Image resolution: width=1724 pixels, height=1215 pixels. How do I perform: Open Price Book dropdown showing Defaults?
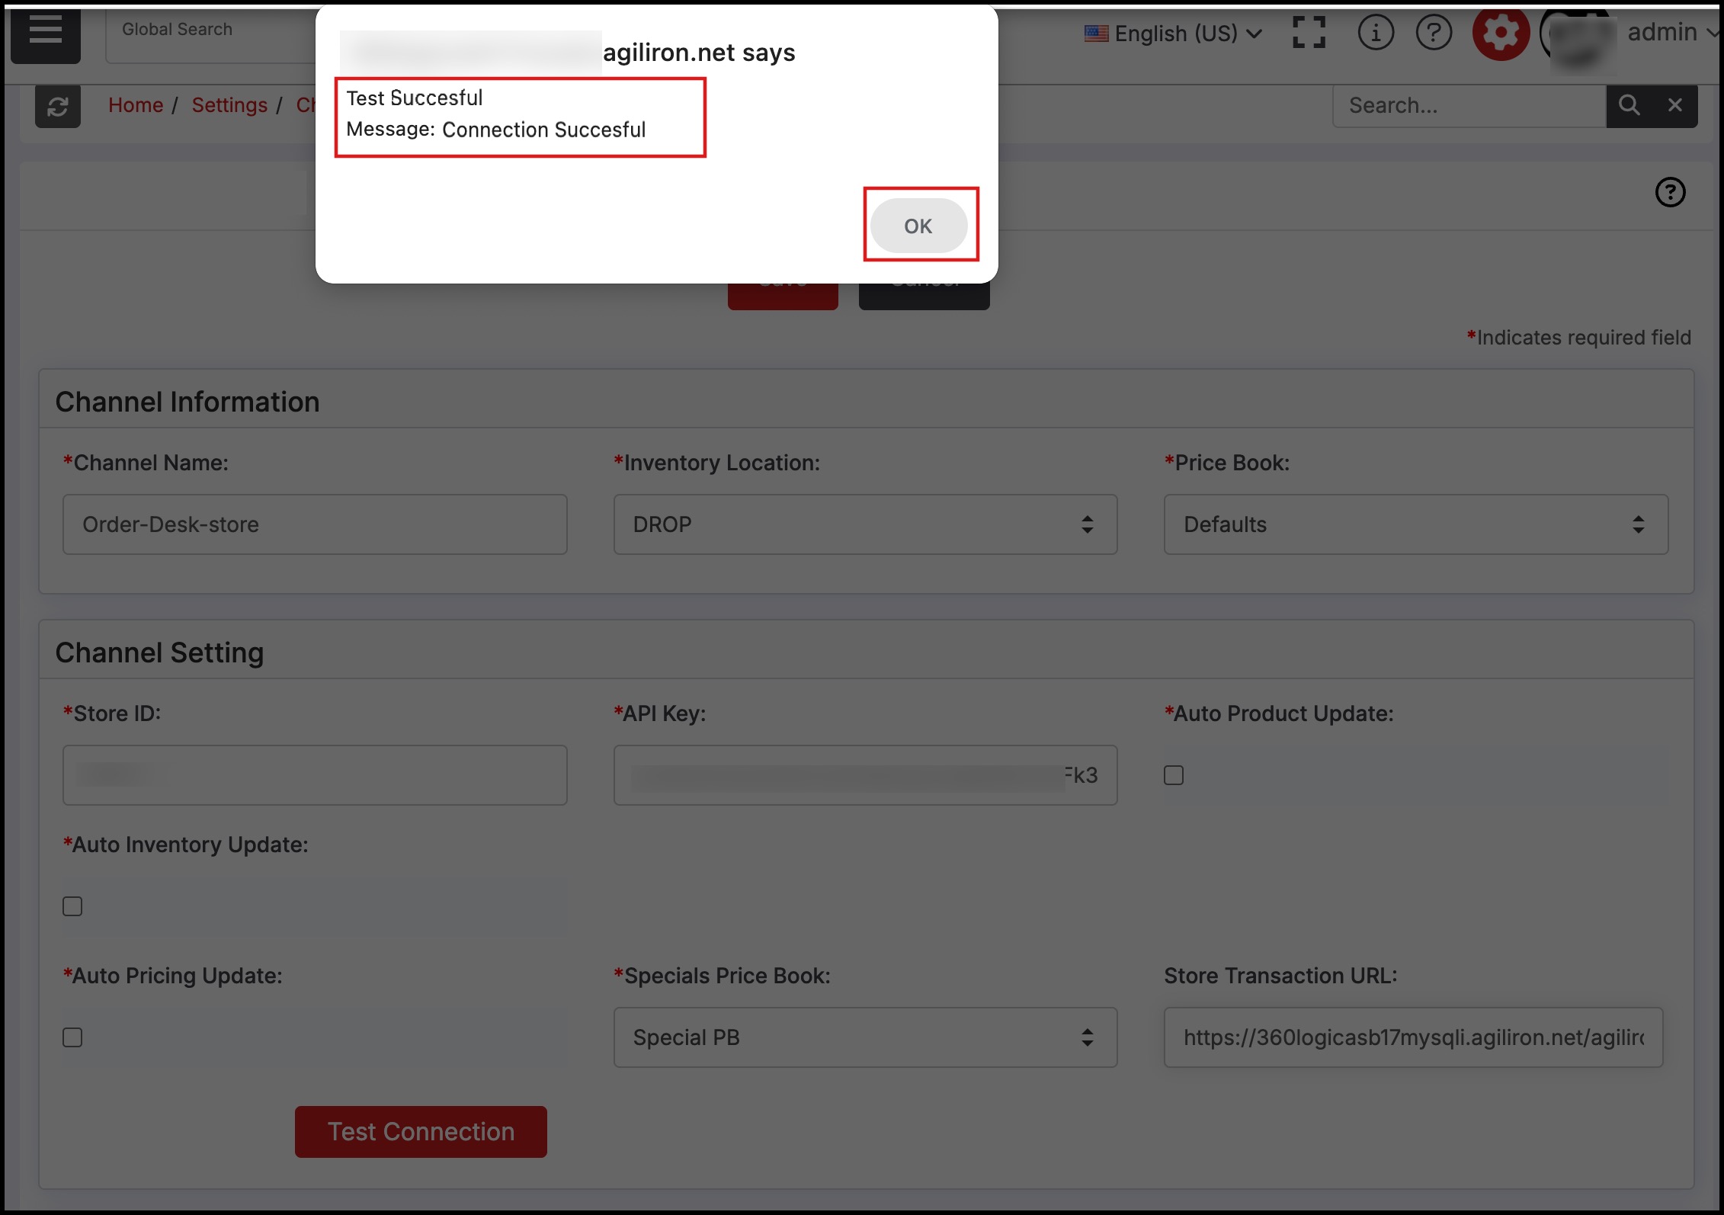(1415, 524)
